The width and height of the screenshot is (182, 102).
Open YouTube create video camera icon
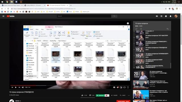coord(157,16)
